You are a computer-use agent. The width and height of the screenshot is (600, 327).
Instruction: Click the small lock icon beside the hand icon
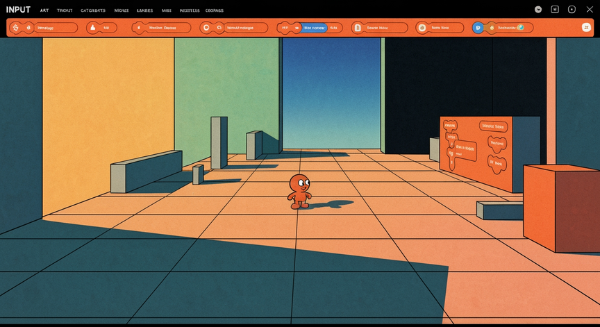pos(28,28)
